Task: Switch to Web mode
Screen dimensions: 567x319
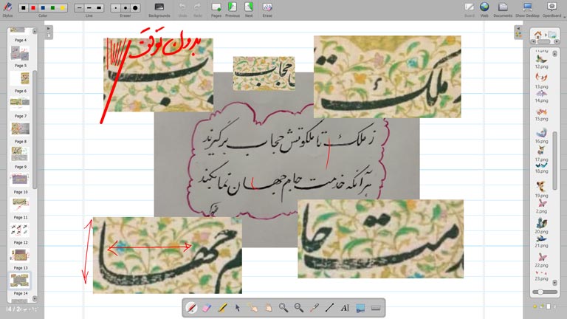Action: (484, 8)
